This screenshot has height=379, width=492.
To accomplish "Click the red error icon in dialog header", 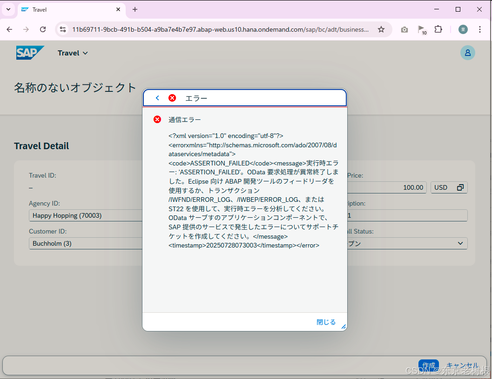I will click(x=172, y=98).
